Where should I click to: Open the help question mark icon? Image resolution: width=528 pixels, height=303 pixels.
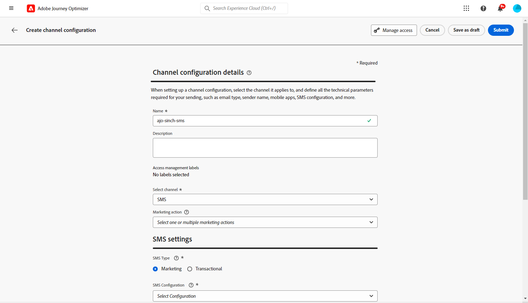(483, 8)
